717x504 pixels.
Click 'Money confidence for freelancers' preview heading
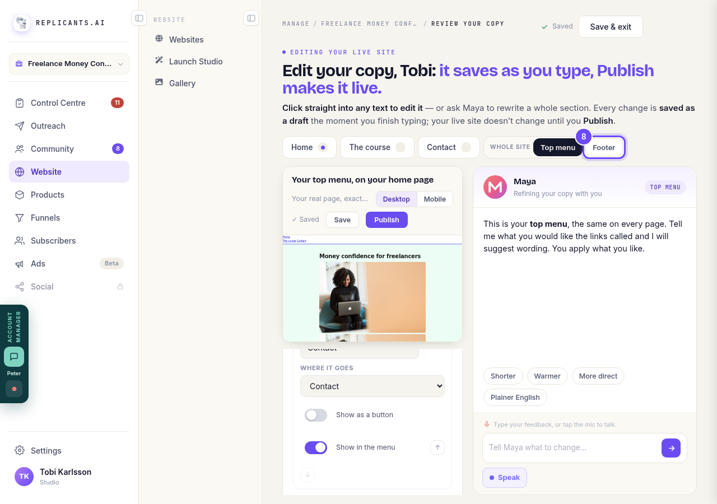[370, 256]
